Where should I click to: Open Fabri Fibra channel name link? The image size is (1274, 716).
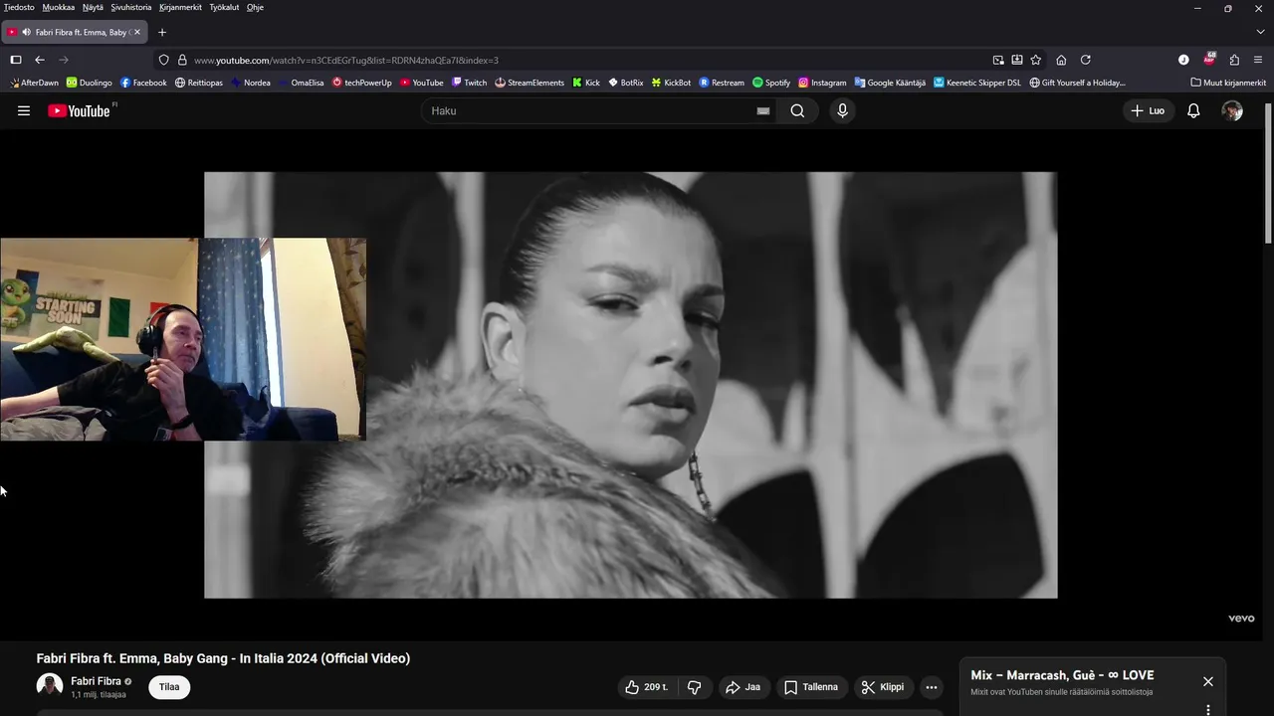click(x=96, y=681)
